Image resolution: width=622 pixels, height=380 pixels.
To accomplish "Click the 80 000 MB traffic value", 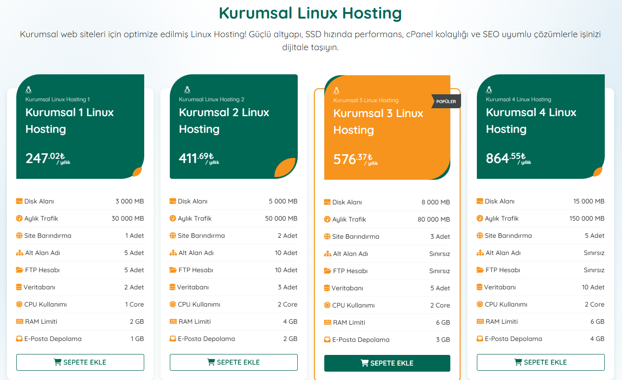I will [434, 219].
